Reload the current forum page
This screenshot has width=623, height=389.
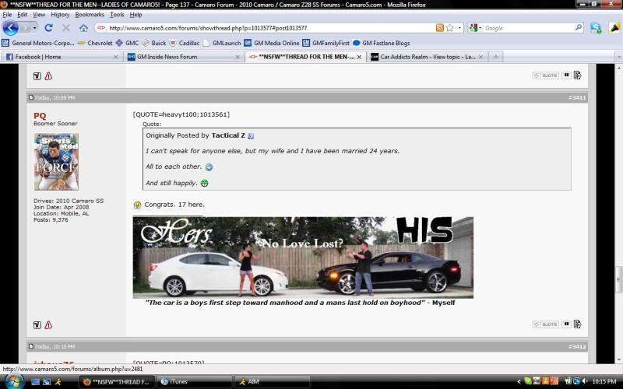pos(48,28)
